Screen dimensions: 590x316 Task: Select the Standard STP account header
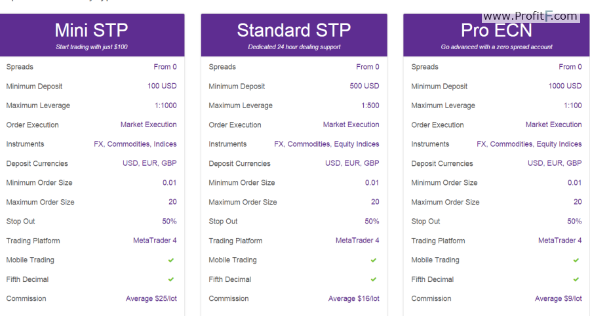click(294, 35)
